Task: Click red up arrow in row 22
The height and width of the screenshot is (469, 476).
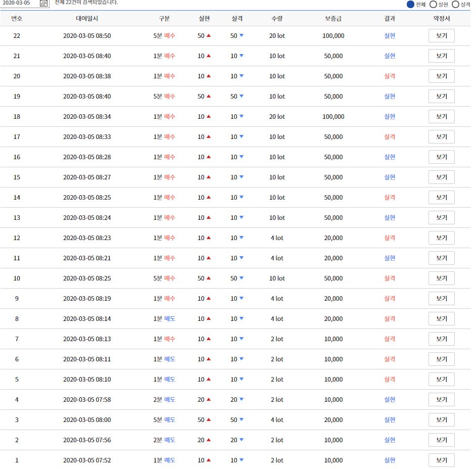Action: click(x=209, y=35)
